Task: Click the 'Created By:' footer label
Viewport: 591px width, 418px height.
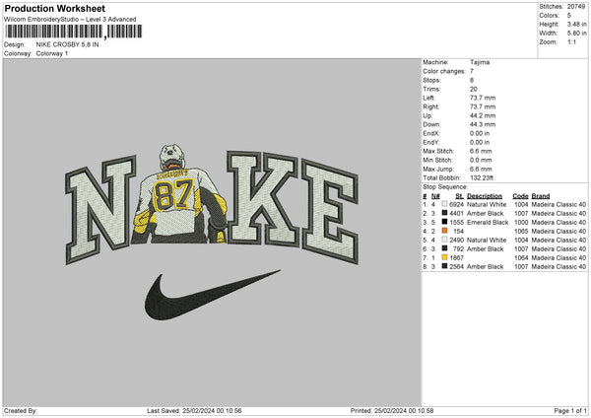Action: (21, 410)
